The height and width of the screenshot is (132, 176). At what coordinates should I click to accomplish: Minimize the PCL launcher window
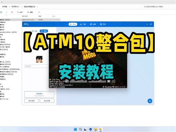tap(147, 24)
